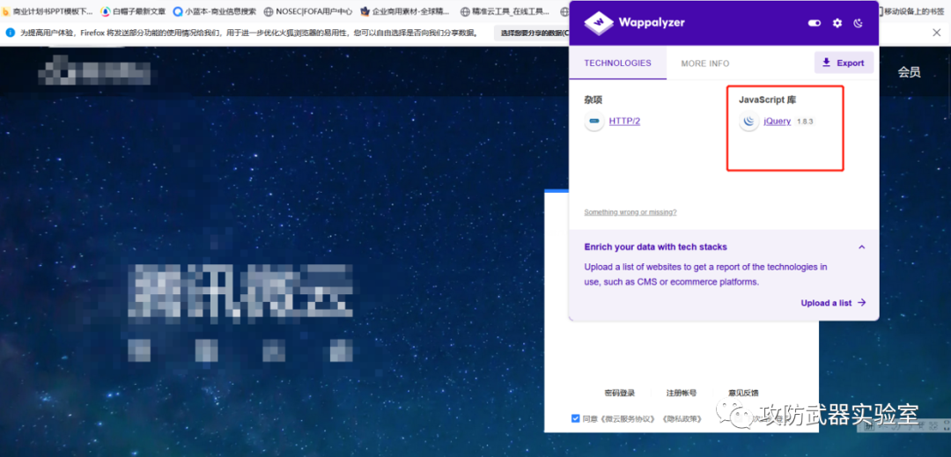Click the jQuery version 1.8.3 label
Viewport: 951px width, 457px height.
pyautogui.click(x=804, y=122)
